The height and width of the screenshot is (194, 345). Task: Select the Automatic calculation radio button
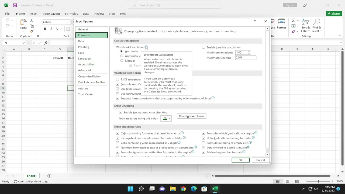(x=122, y=51)
